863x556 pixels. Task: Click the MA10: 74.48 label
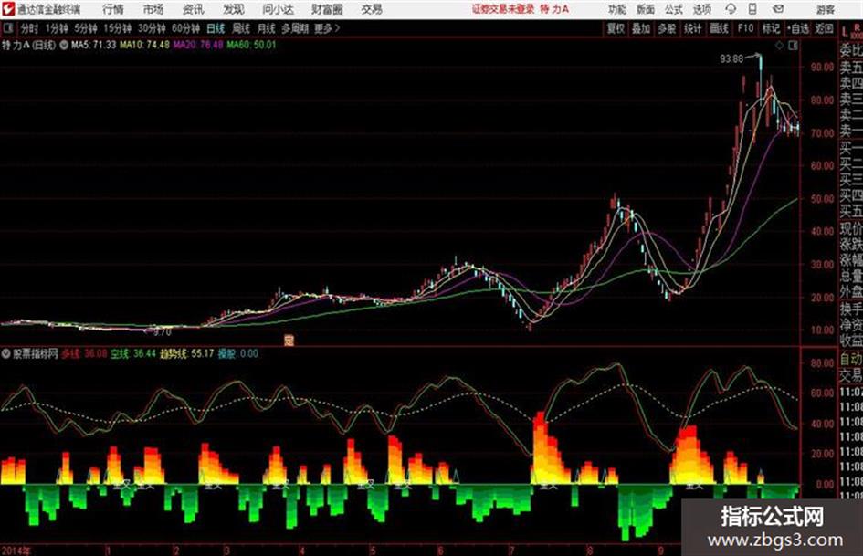click(145, 45)
